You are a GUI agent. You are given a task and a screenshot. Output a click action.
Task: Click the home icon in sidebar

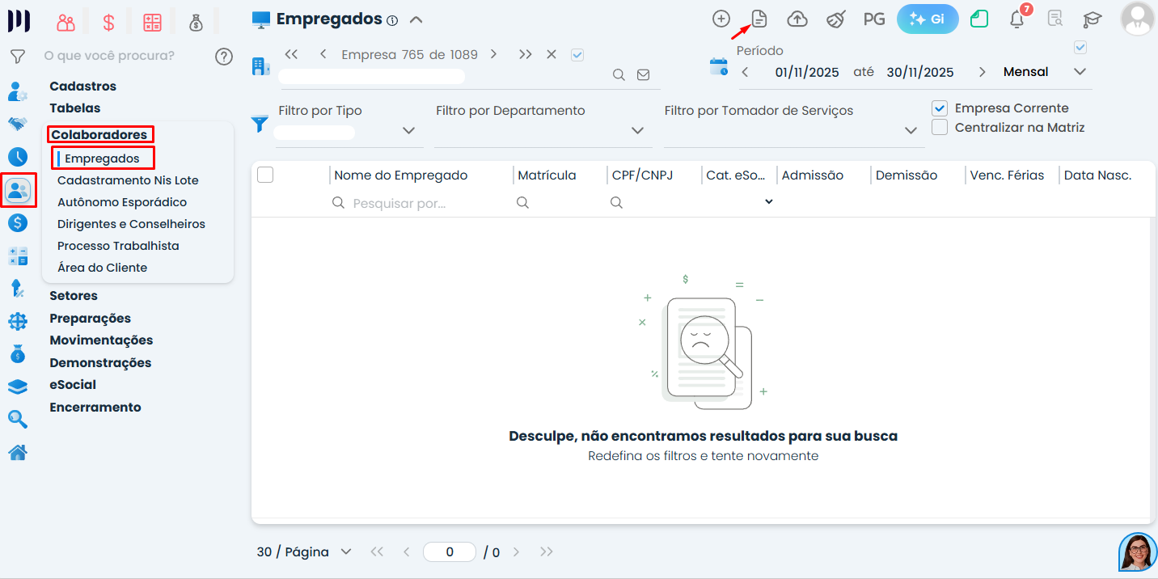[18, 452]
